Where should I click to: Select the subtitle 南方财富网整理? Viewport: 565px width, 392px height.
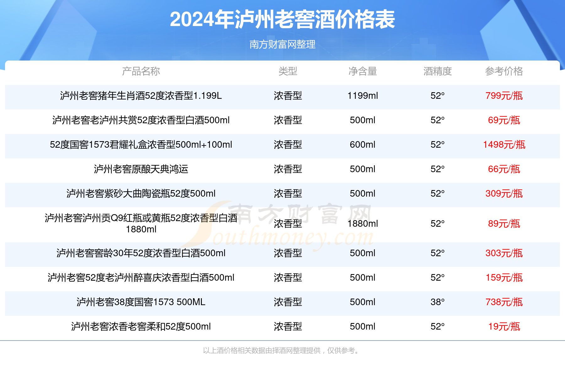[x=282, y=44]
